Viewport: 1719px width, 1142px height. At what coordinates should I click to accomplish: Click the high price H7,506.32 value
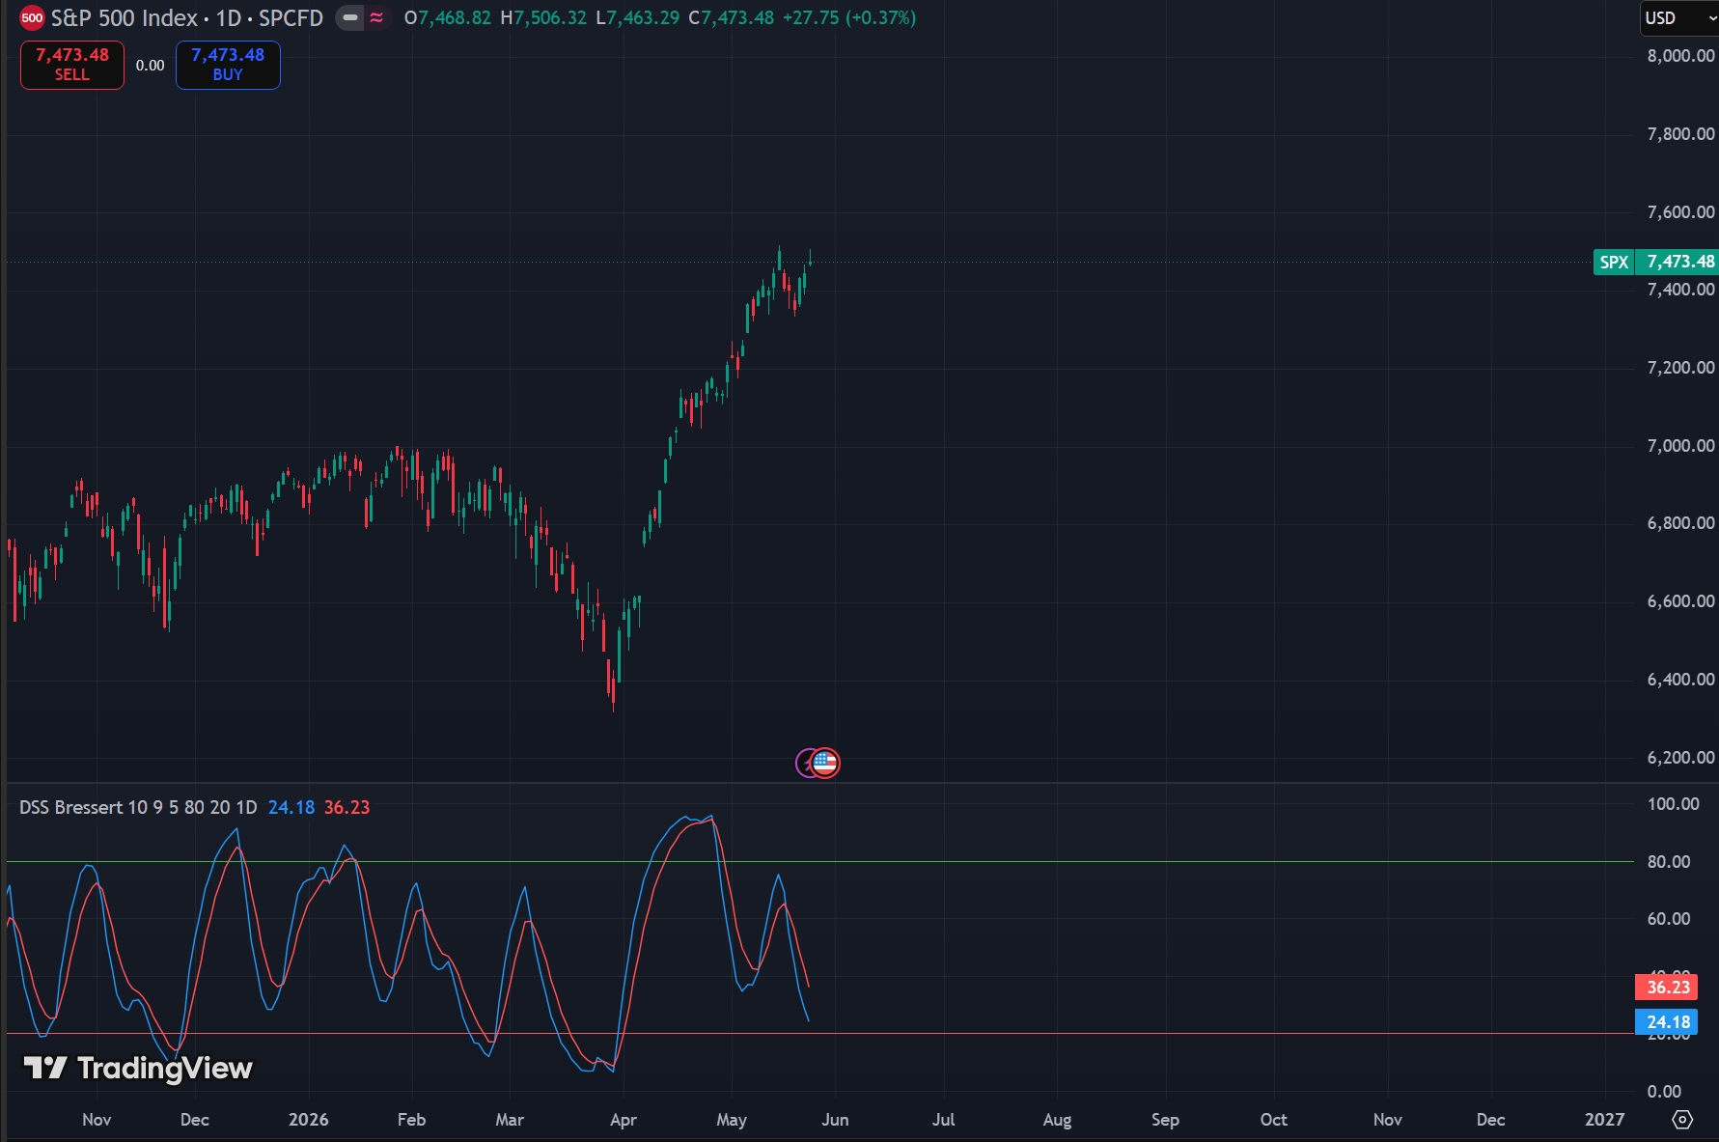coord(543,17)
